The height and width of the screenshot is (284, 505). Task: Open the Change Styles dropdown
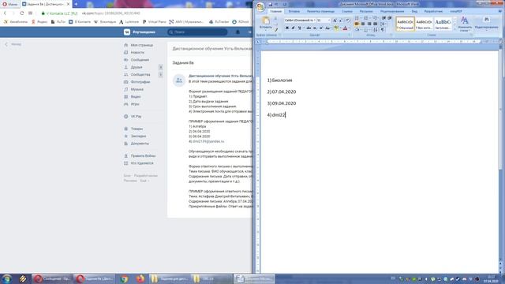click(x=465, y=24)
